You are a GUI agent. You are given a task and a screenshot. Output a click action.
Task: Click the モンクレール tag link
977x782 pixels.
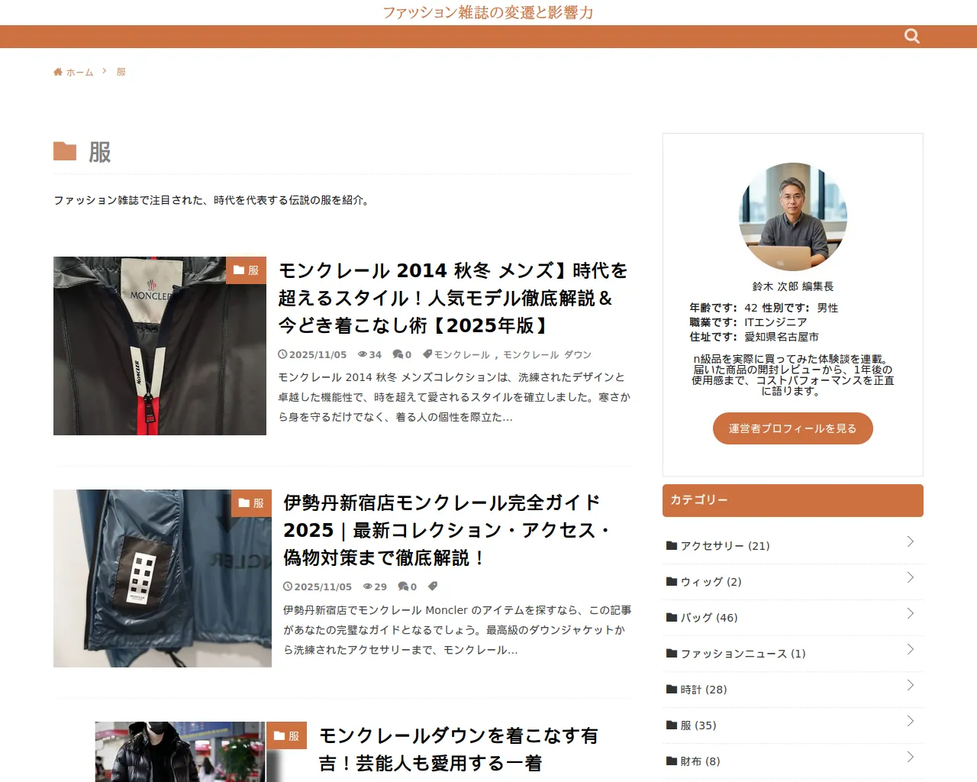click(462, 354)
